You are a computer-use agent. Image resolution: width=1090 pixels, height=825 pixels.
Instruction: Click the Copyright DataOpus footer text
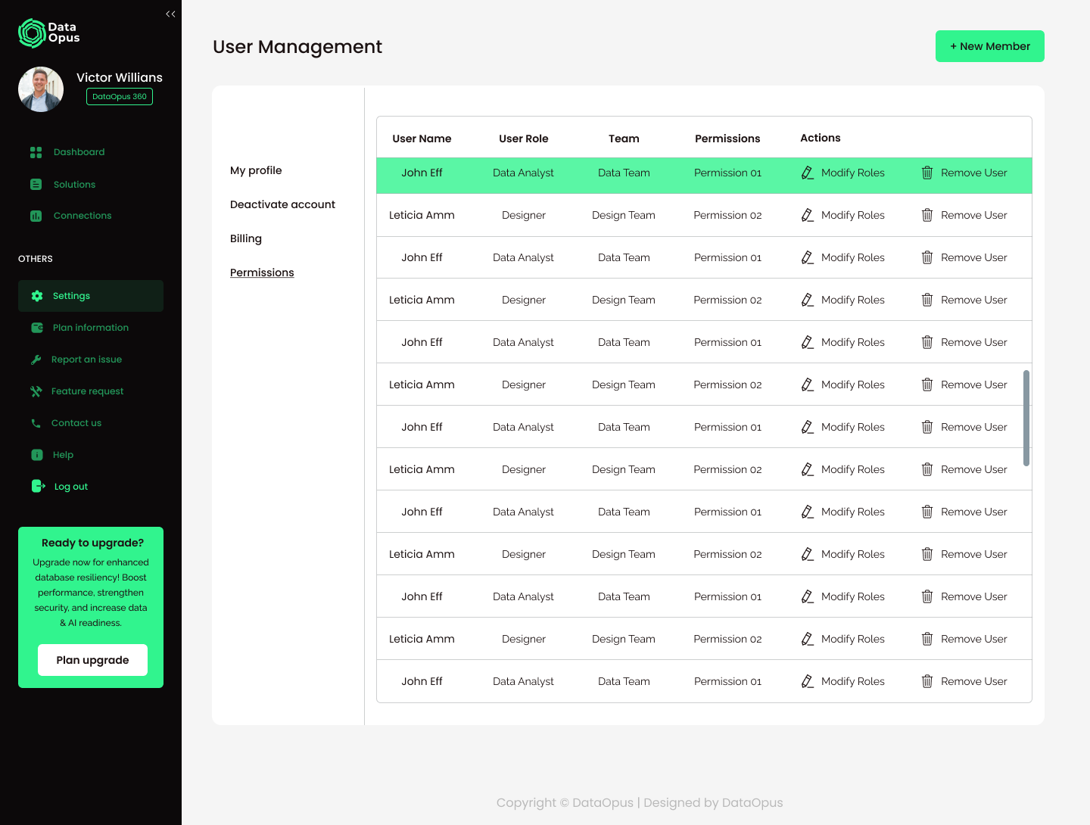[640, 802]
